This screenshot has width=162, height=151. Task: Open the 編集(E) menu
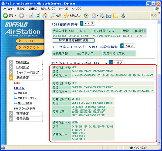click(21, 9)
